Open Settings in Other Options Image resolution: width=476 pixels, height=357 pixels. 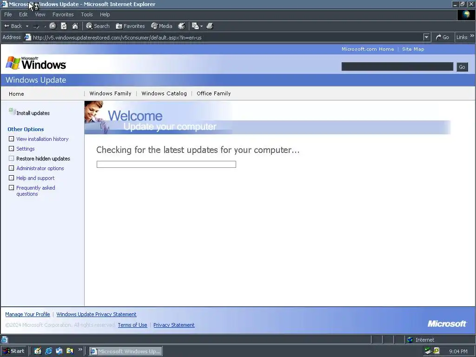[x=26, y=149]
